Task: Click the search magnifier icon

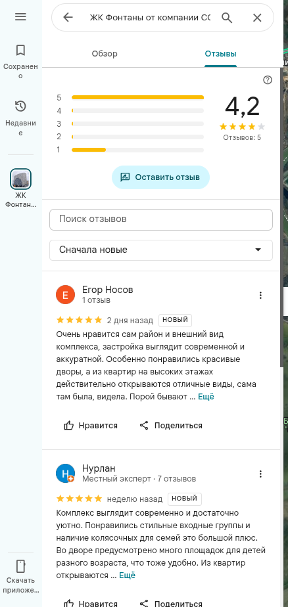Action: point(227,18)
